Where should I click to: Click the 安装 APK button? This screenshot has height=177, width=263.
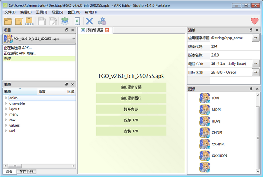pos(131,131)
